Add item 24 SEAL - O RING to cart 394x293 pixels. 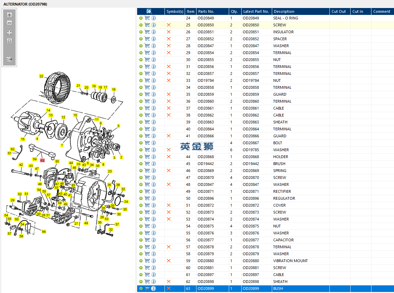tap(147, 18)
